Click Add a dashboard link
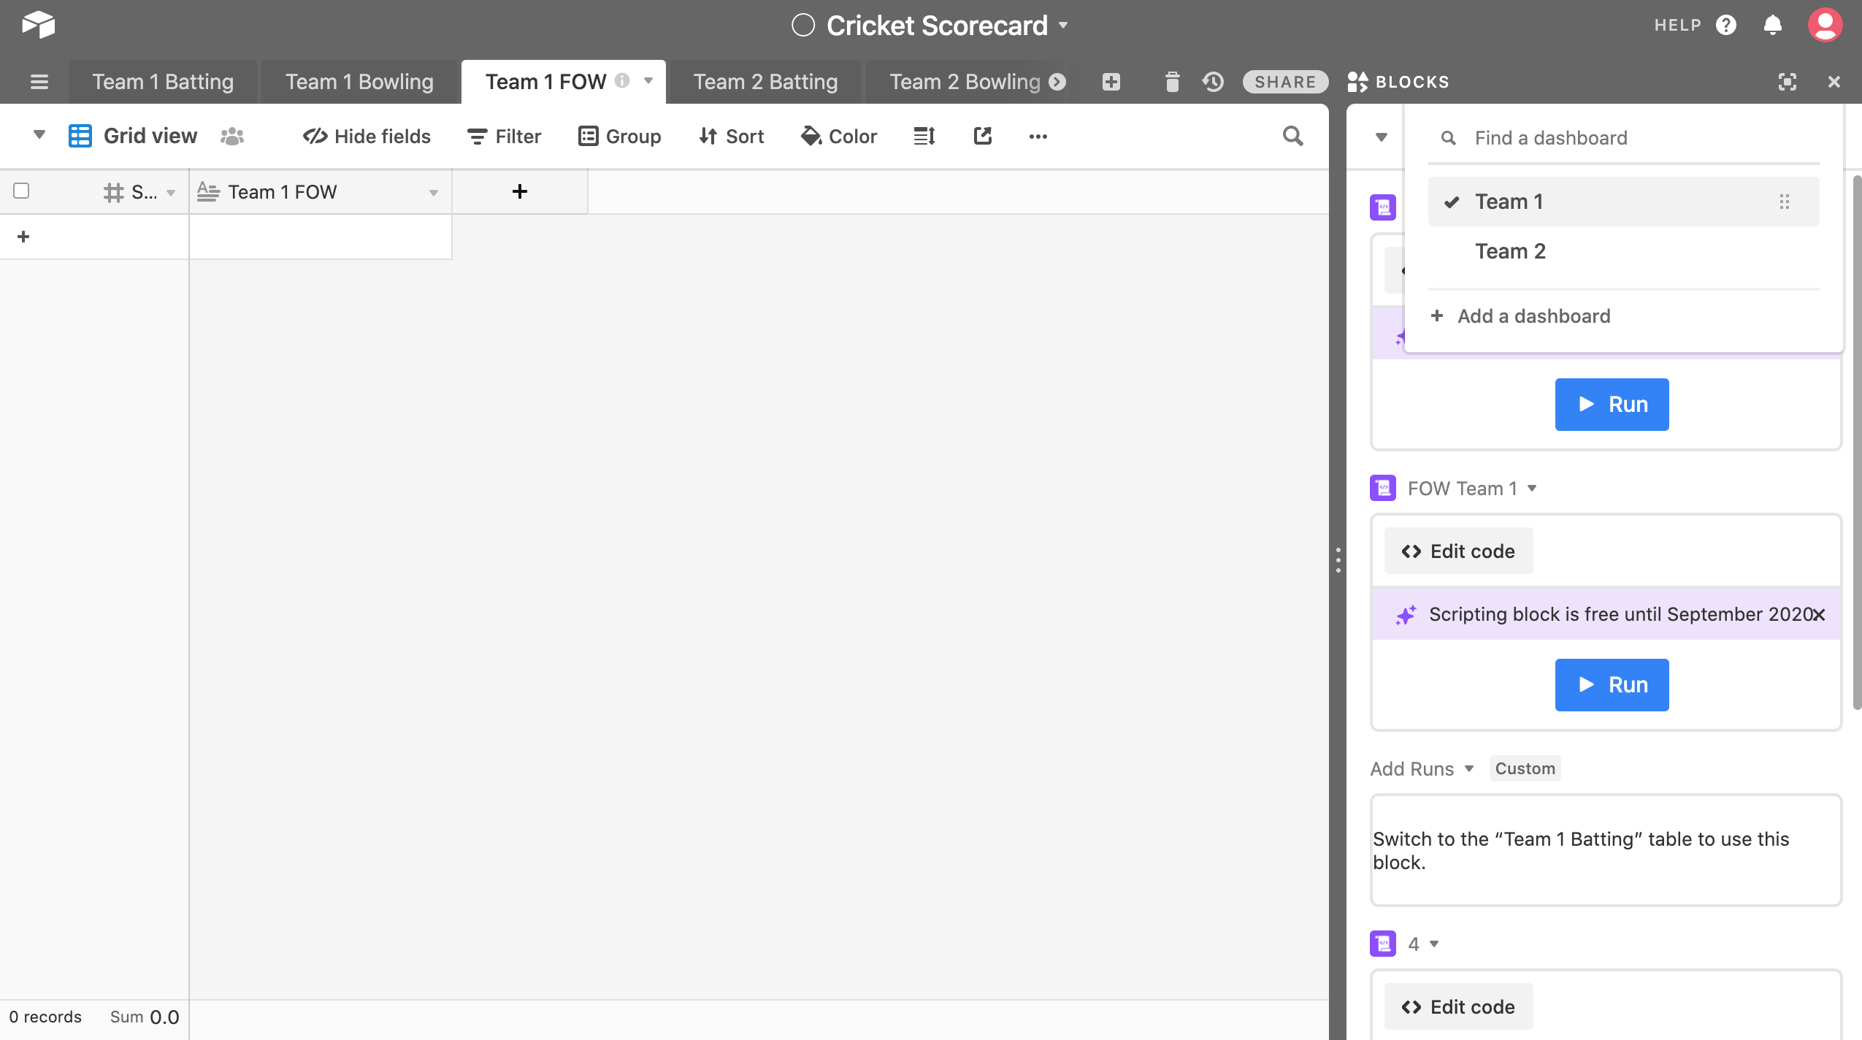1862x1040 pixels. tap(1533, 316)
